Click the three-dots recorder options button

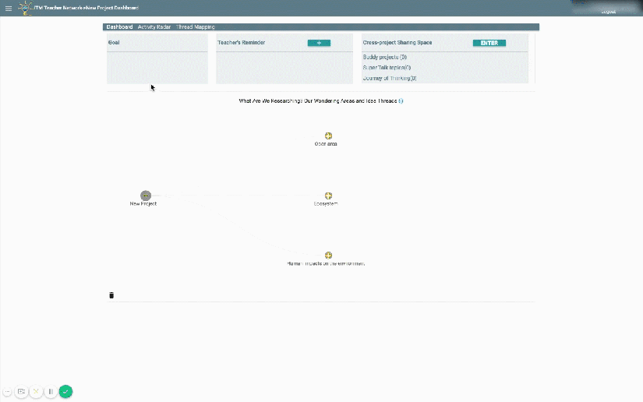[x=7, y=392]
